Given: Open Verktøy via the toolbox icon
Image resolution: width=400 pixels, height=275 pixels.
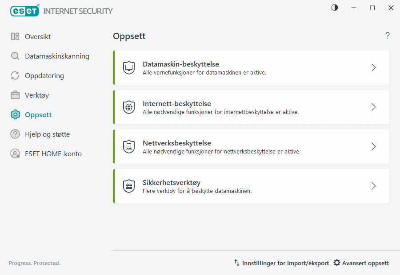Looking at the screenshot, I should [14, 95].
